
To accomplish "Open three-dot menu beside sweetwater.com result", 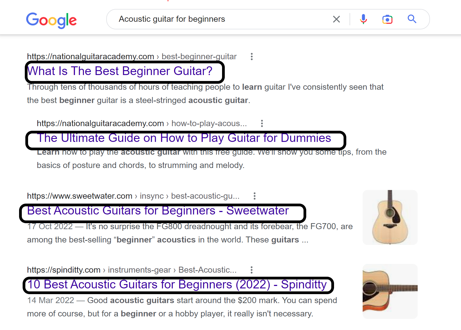I will [x=254, y=196].
